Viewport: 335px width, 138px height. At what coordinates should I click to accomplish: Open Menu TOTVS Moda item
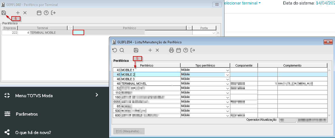coord(34,96)
